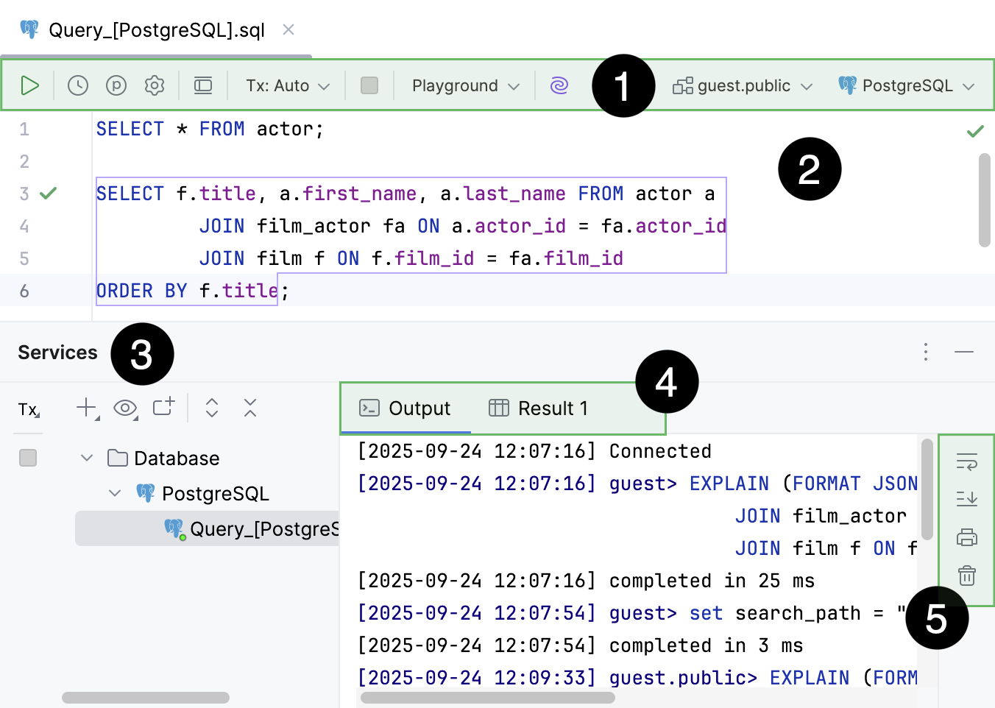Open the Playground session dropdown
The width and height of the screenshot is (995, 708).
tap(464, 85)
